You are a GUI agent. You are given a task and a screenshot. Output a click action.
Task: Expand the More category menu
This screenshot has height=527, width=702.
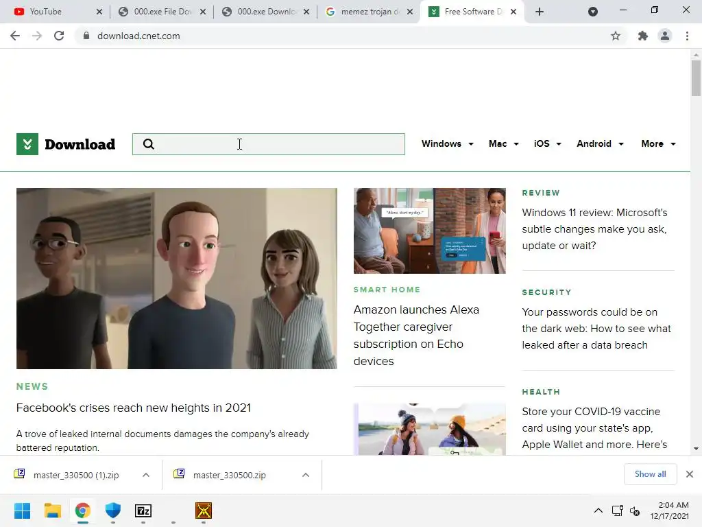pos(658,144)
